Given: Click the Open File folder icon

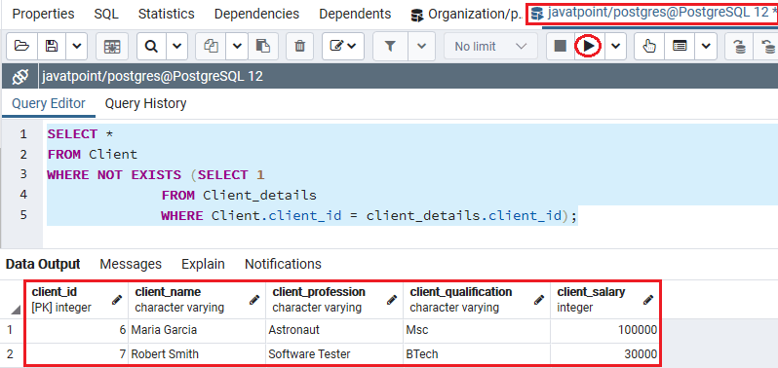Looking at the screenshot, I should click(21, 46).
